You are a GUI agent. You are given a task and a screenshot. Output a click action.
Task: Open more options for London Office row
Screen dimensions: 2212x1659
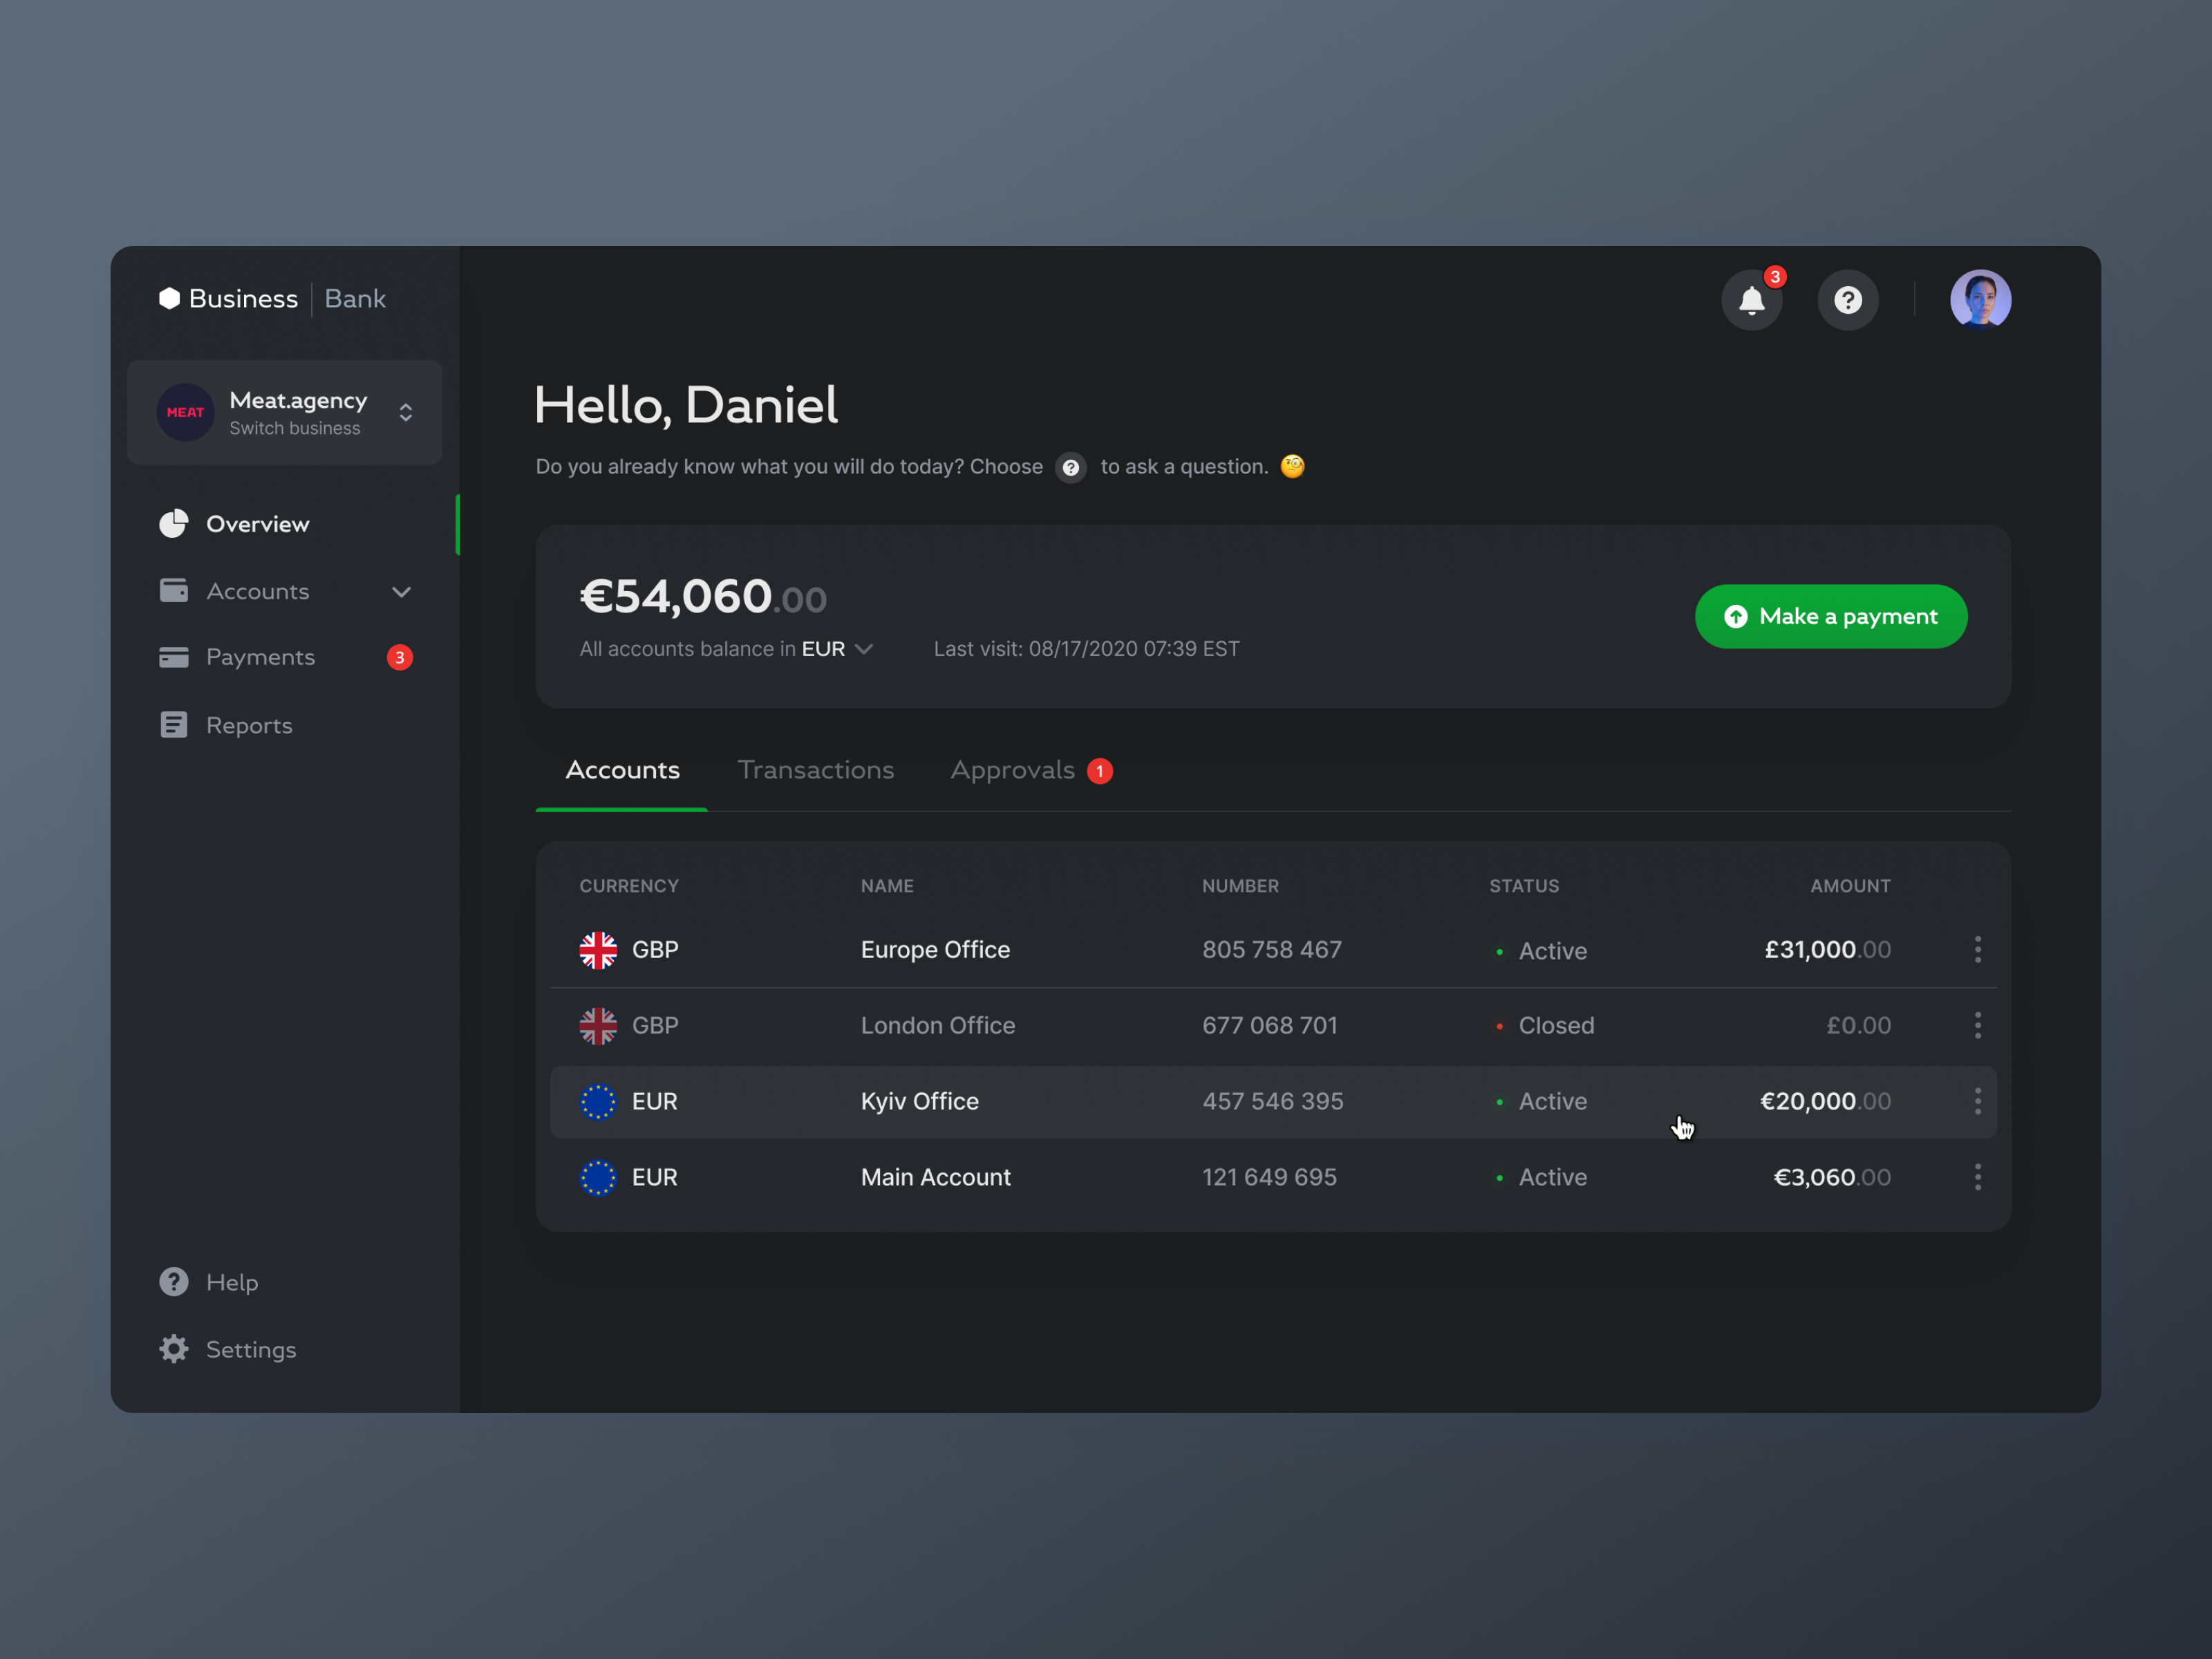point(1977,1025)
